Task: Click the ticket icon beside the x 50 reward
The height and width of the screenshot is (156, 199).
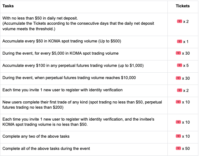Action: (x=178, y=148)
